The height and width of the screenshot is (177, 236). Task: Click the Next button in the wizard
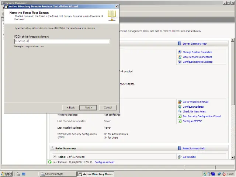88,108
